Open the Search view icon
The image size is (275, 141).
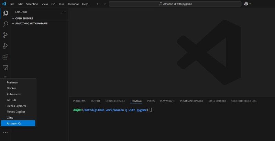pyautogui.click(x=5, y=24)
